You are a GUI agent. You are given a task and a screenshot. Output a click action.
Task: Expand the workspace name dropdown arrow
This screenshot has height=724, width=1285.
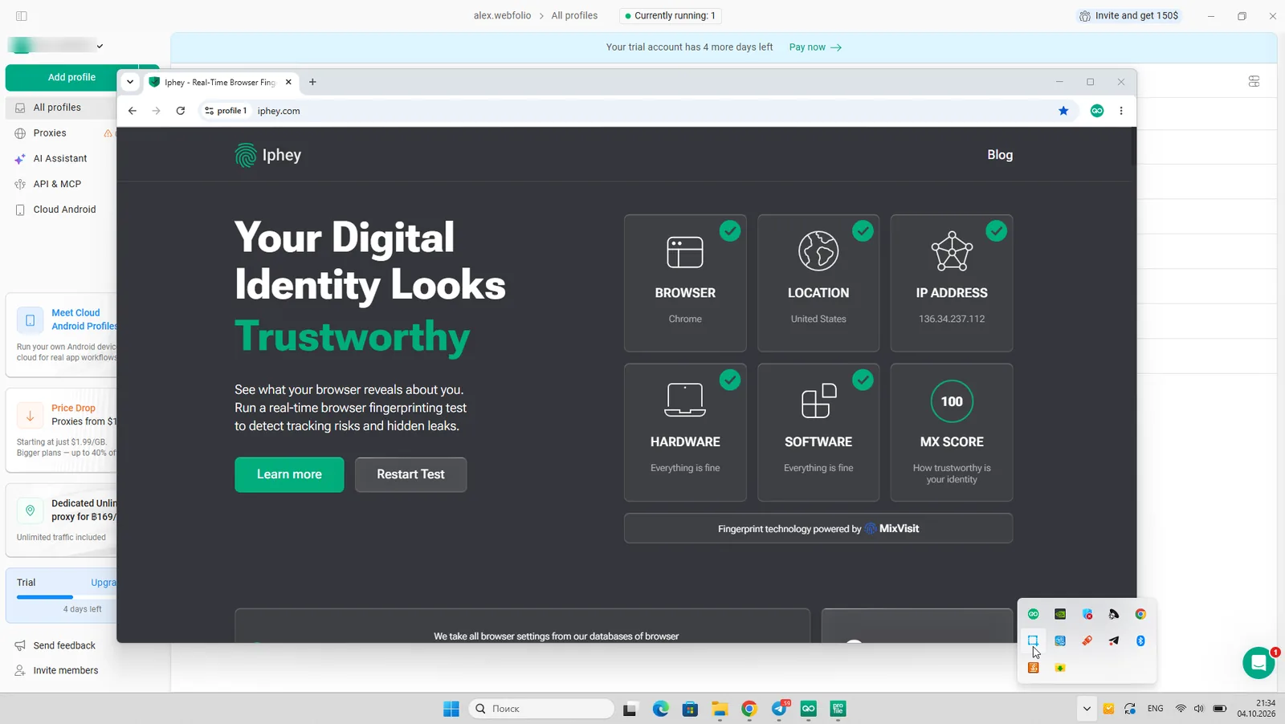tap(100, 46)
